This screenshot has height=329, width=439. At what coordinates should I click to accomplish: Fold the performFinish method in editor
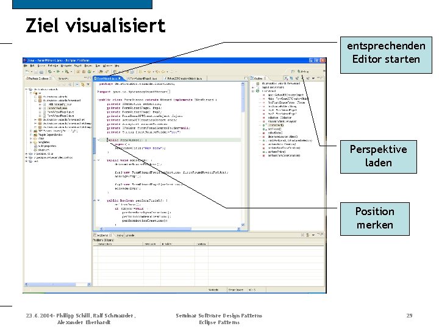click(x=99, y=200)
